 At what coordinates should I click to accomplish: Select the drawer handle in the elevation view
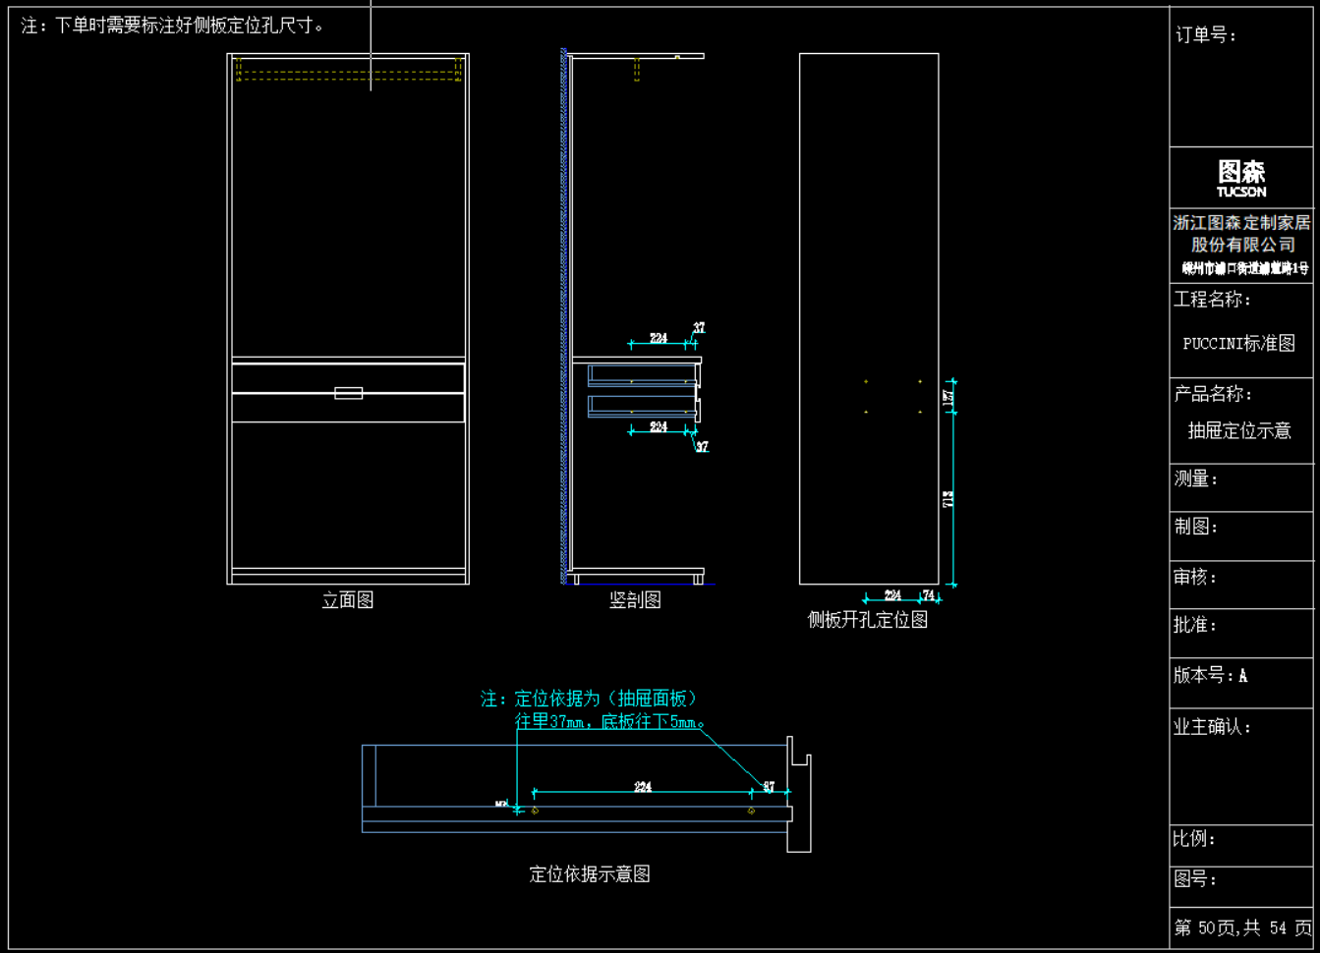pos(348,393)
